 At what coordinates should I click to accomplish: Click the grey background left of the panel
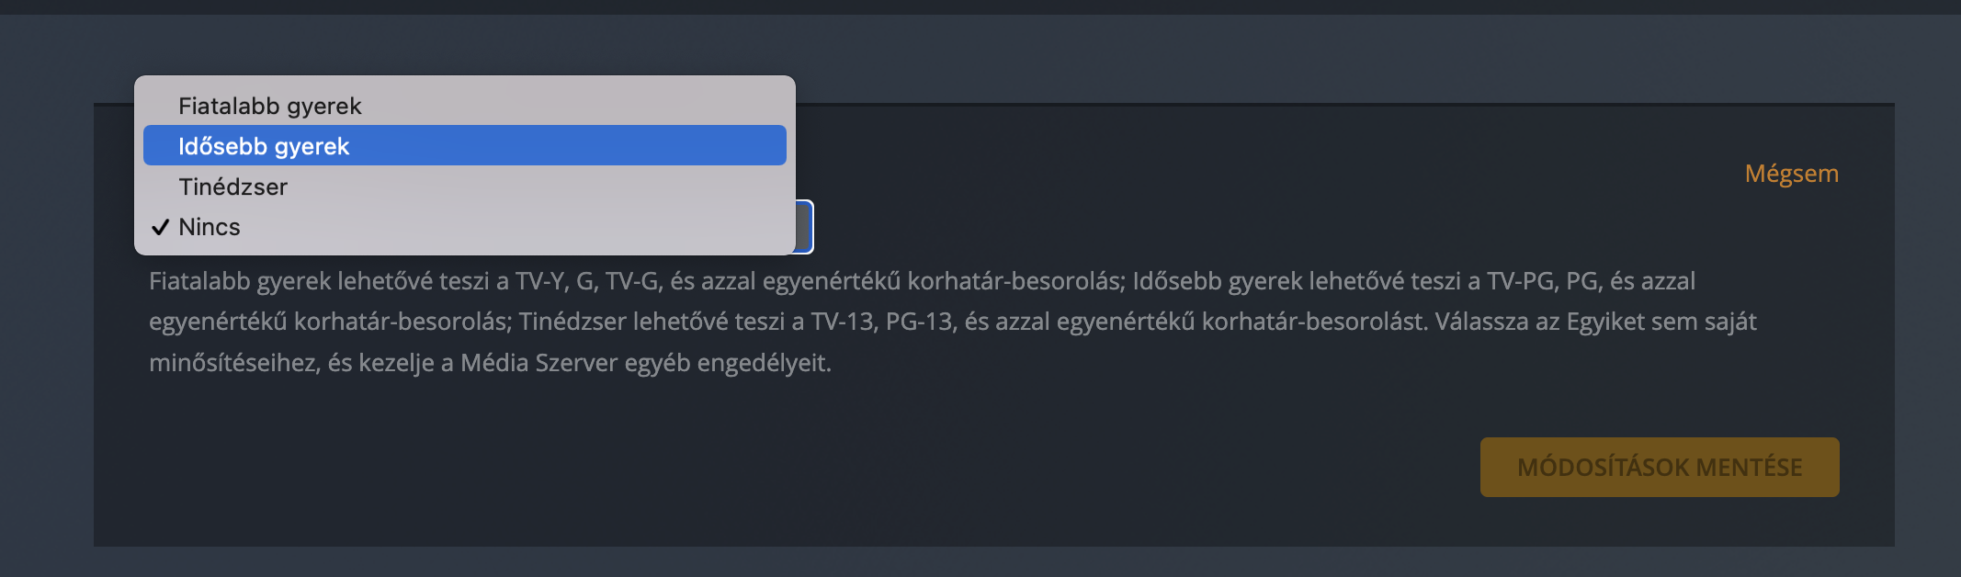click(46, 322)
